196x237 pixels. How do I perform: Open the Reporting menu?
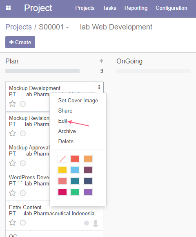tap(136, 8)
